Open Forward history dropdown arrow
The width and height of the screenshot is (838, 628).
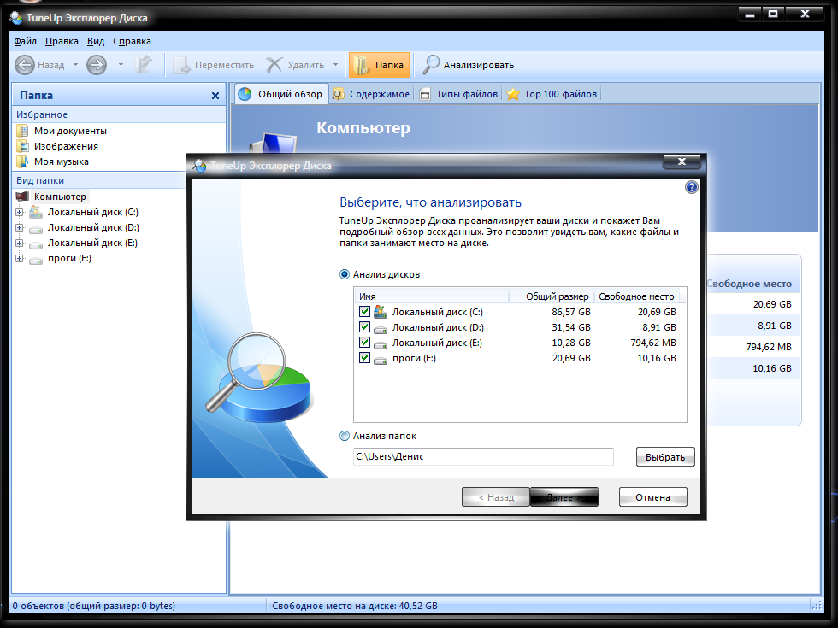[121, 65]
